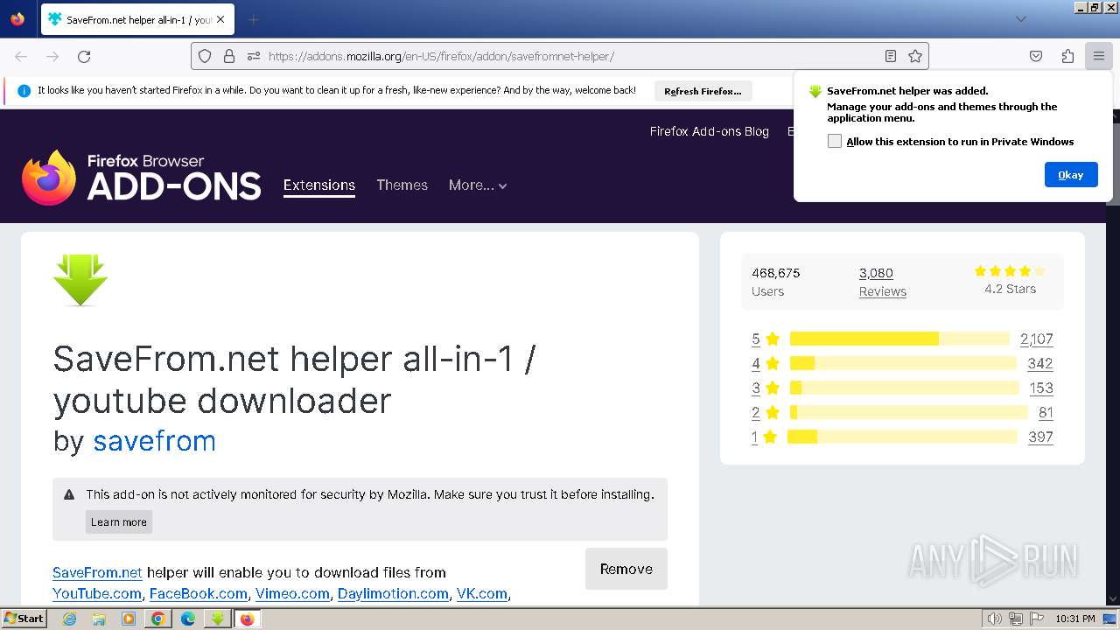Close the SaveFrom.net helper tab

(x=220, y=19)
